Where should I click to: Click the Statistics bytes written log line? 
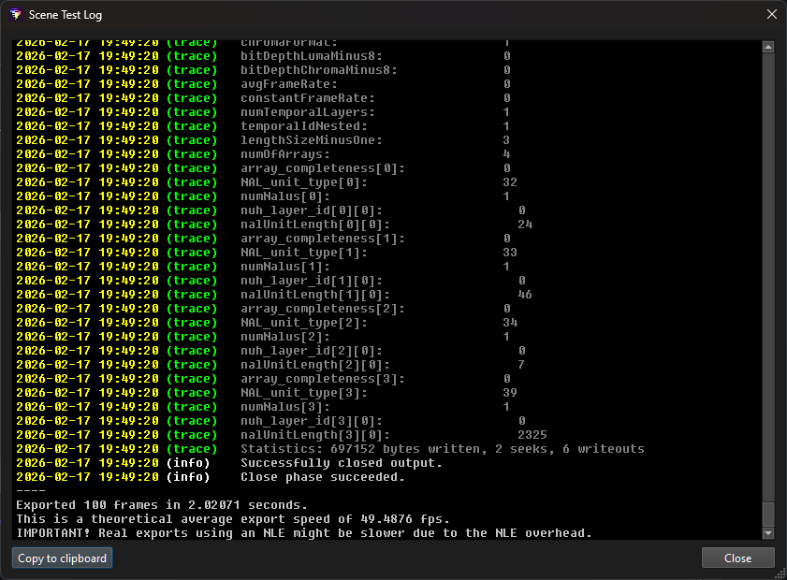[442, 449]
